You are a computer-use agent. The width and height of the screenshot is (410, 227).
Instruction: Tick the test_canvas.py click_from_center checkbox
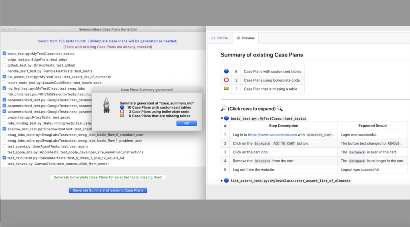tap(4, 164)
